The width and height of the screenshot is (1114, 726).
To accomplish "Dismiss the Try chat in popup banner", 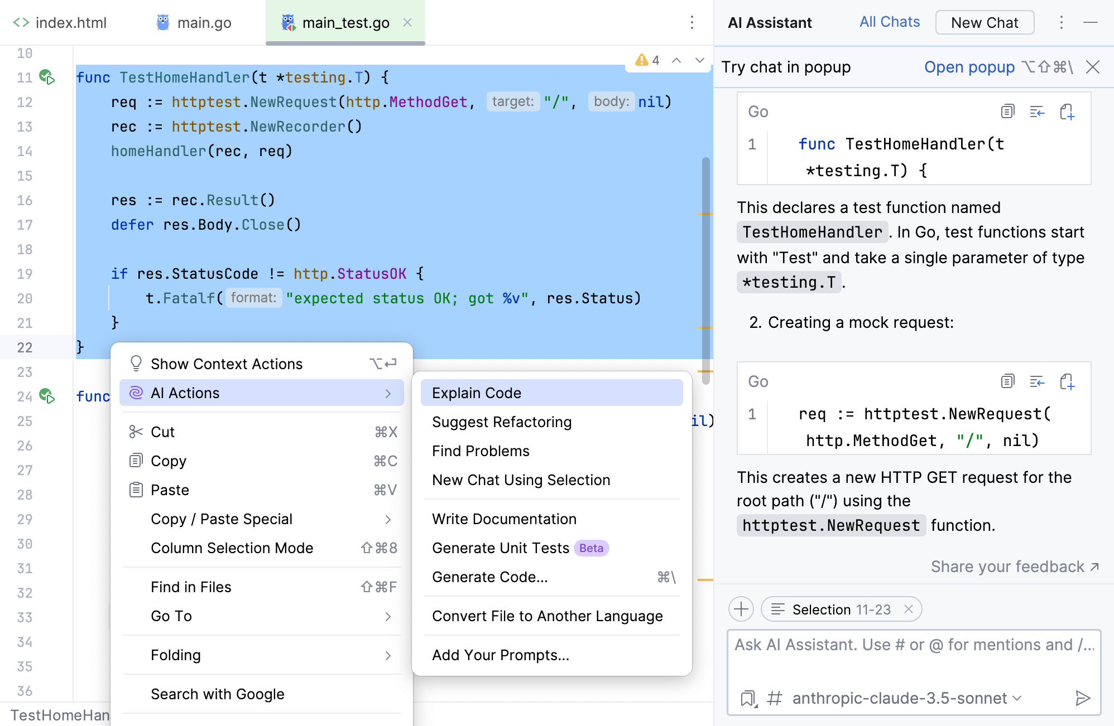I will pyautogui.click(x=1092, y=67).
